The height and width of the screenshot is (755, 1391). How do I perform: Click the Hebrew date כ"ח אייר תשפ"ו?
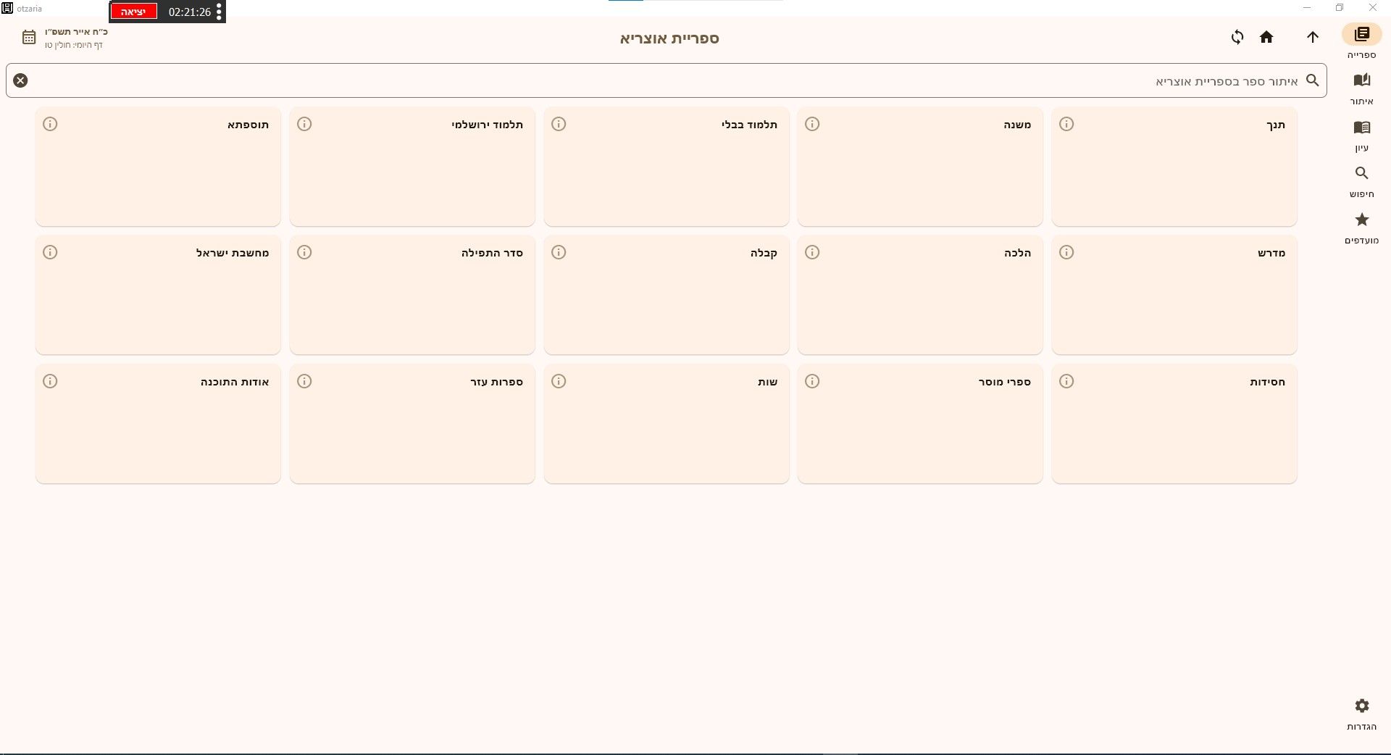click(76, 32)
